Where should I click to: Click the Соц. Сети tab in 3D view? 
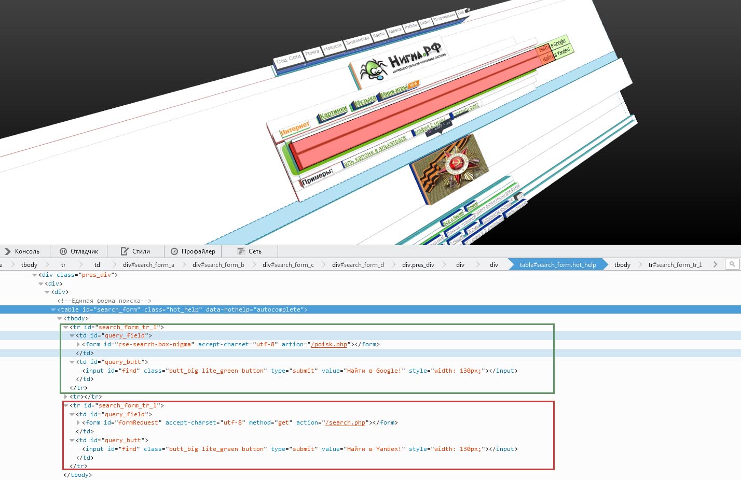[288, 60]
